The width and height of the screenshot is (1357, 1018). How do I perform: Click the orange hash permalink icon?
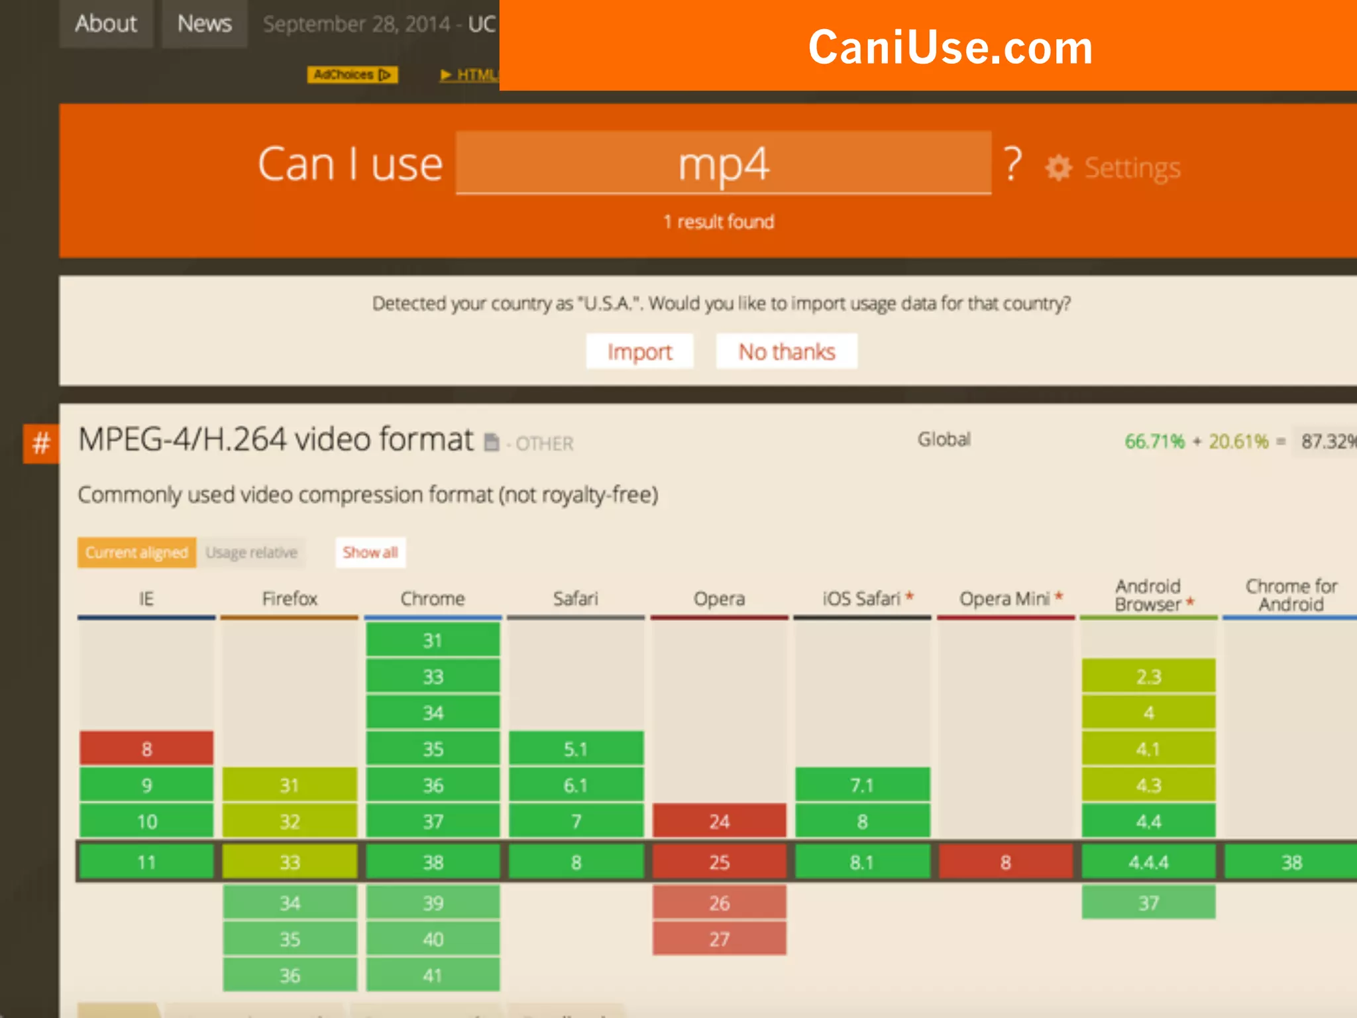(41, 443)
